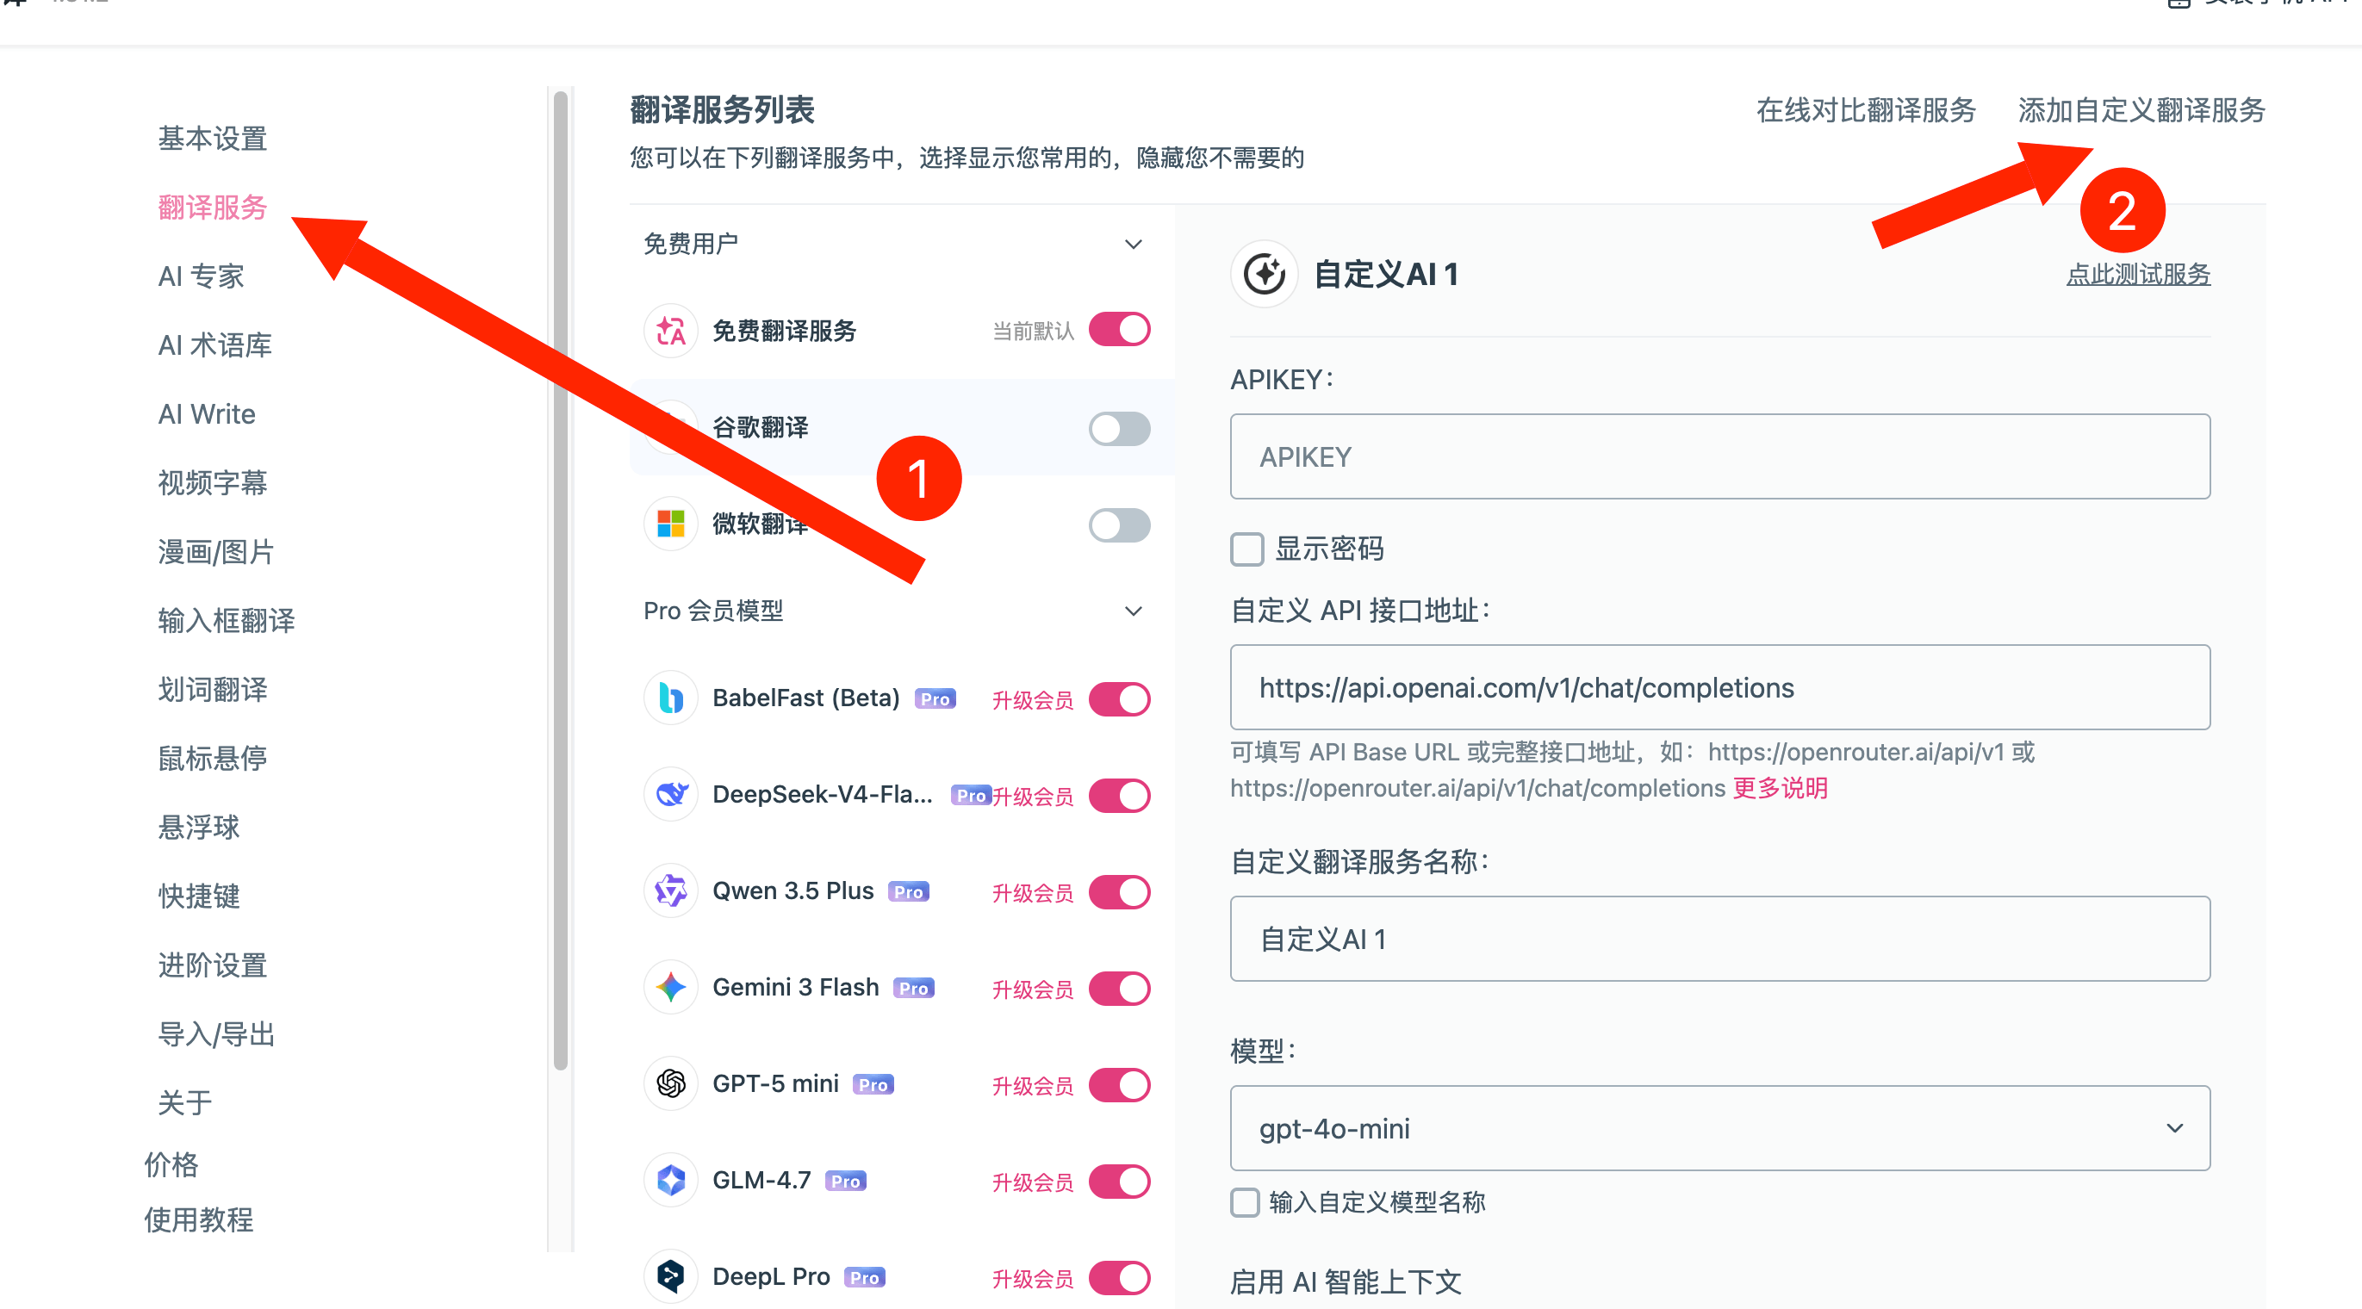Open 进阶设置 in the sidebar
2362x1309 pixels.
(212, 965)
